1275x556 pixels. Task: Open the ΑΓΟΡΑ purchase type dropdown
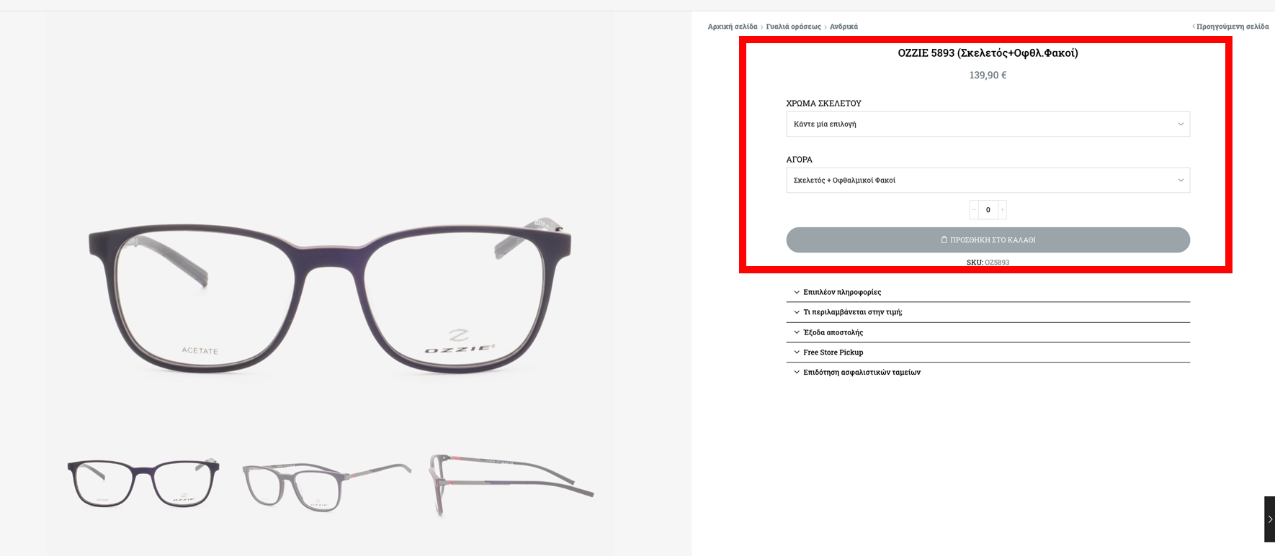click(988, 180)
